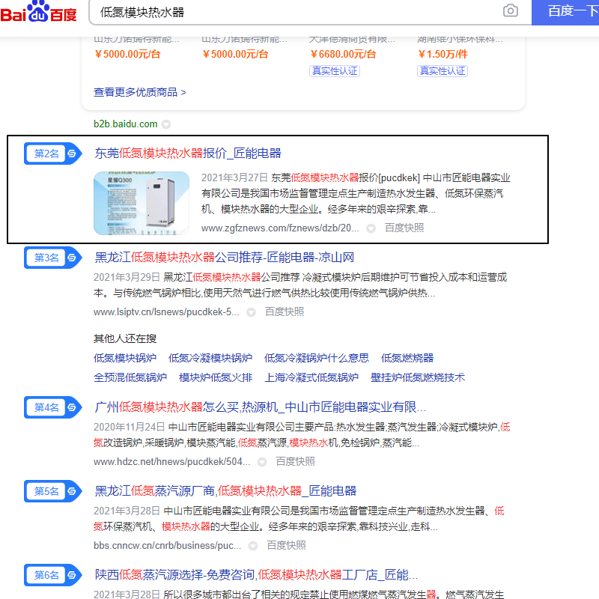Click 其他人还在搜 heading text

click(125, 339)
